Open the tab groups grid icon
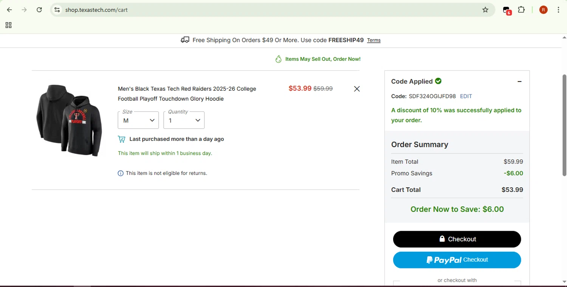 pos(8,25)
